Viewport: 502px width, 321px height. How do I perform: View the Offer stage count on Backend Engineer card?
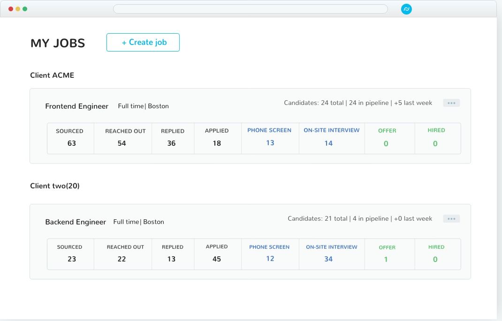tap(386, 253)
